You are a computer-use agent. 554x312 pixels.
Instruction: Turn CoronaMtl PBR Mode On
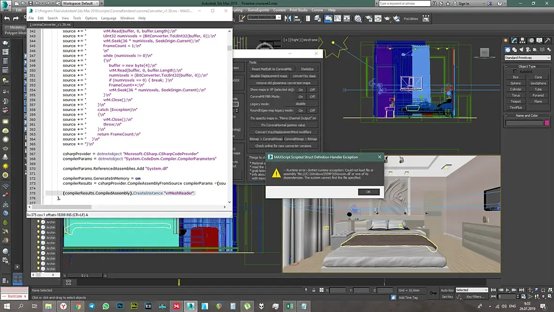[x=300, y=96]
